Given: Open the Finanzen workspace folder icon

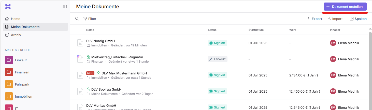Looking at the screenshot, I should click(x=9, y=72).
